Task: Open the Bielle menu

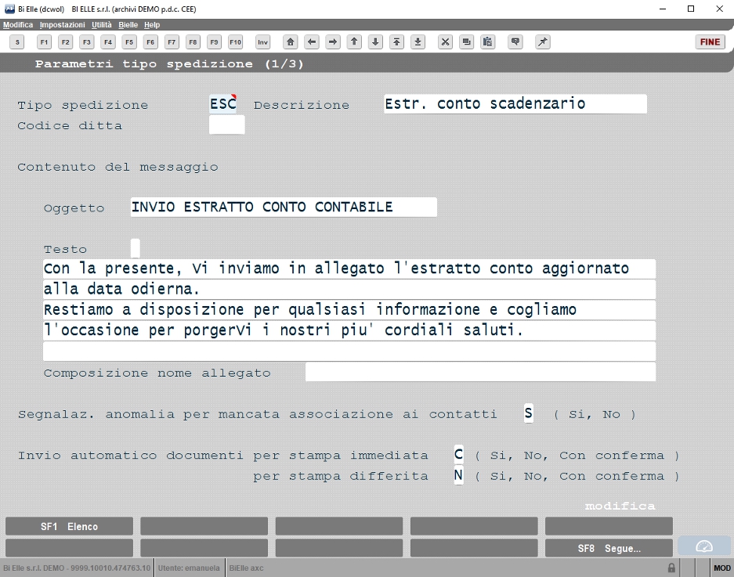Action: click(x=128, y=25)
